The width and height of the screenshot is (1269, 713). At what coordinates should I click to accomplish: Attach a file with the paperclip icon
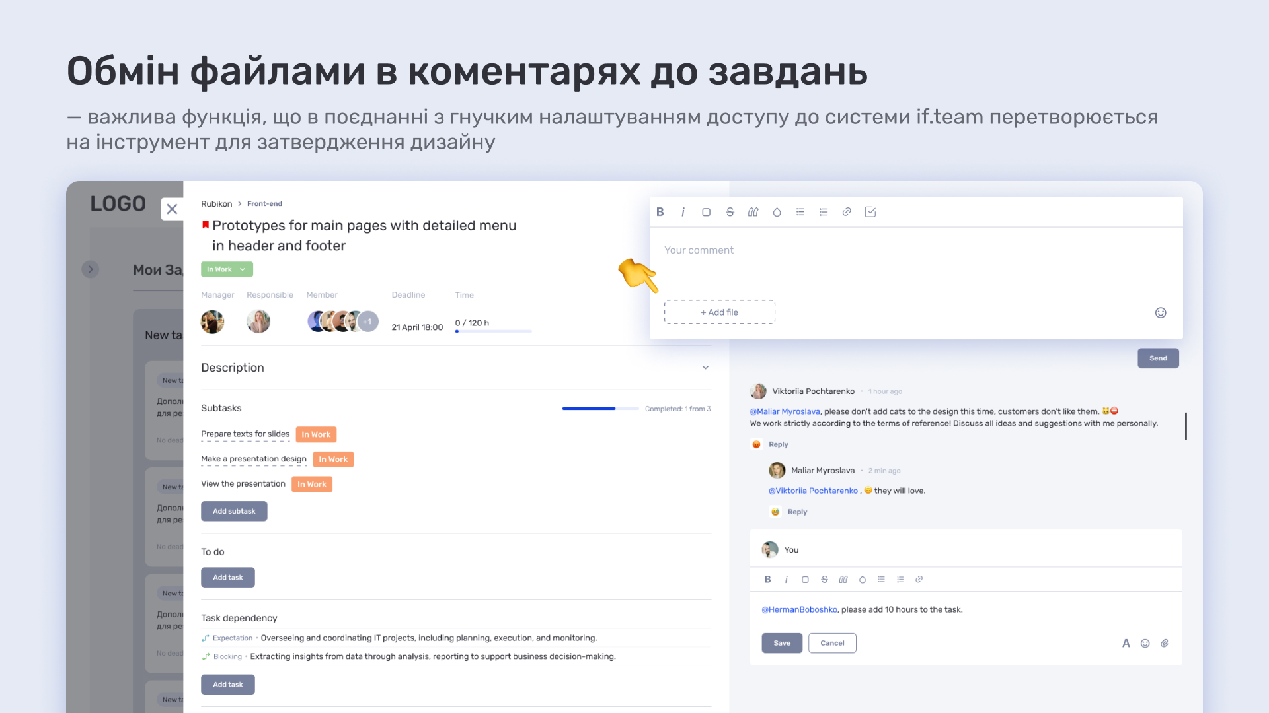1165,643
